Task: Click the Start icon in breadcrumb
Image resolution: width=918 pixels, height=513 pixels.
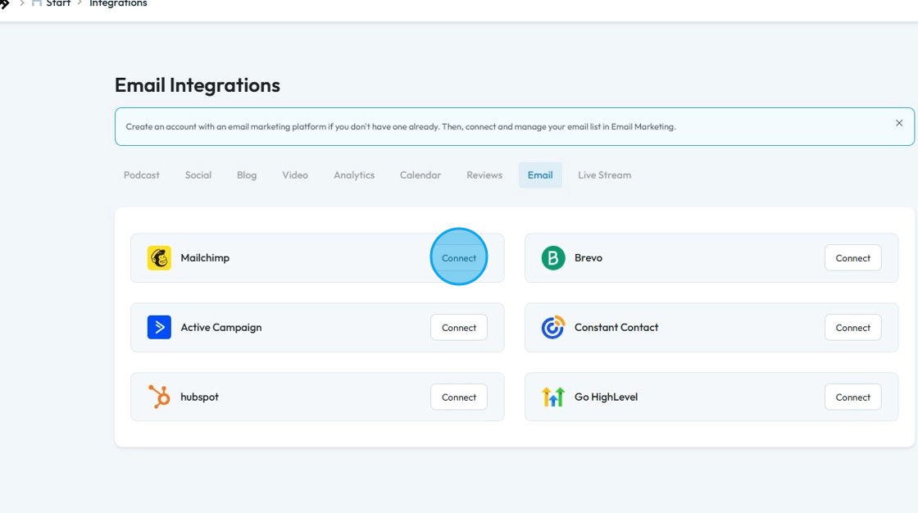Action: 37,3
